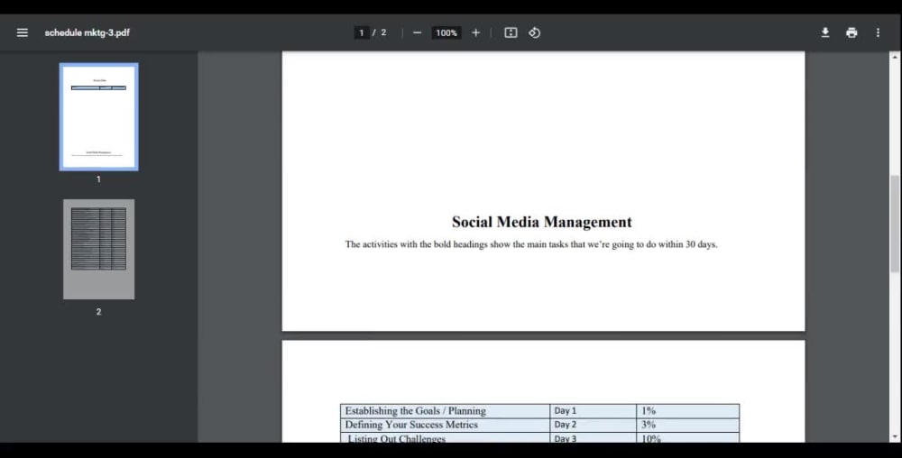Click the sentence about bold headings

[531, 244]
